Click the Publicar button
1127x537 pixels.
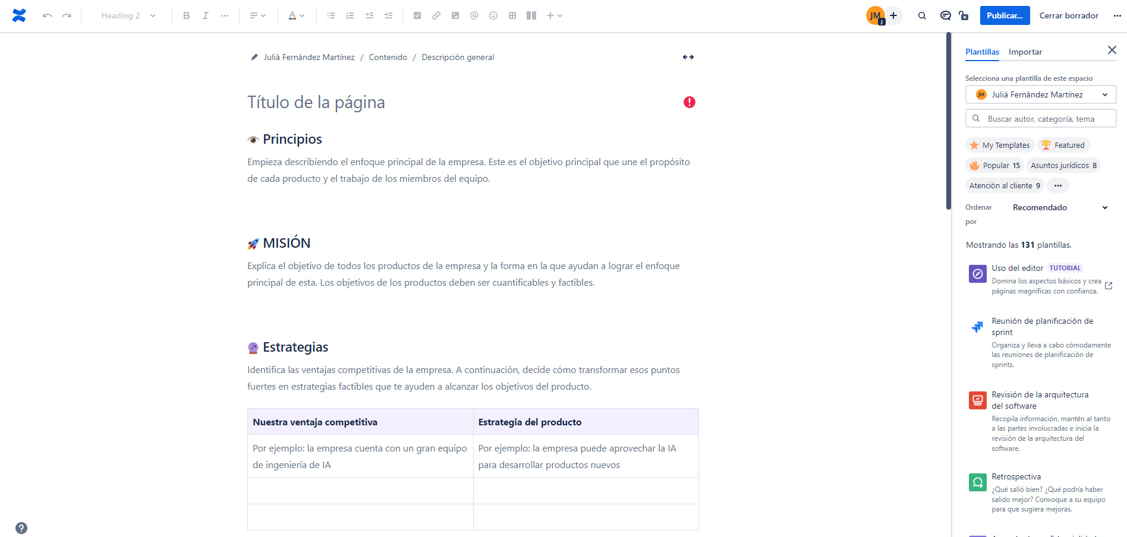coord(1005,15)
